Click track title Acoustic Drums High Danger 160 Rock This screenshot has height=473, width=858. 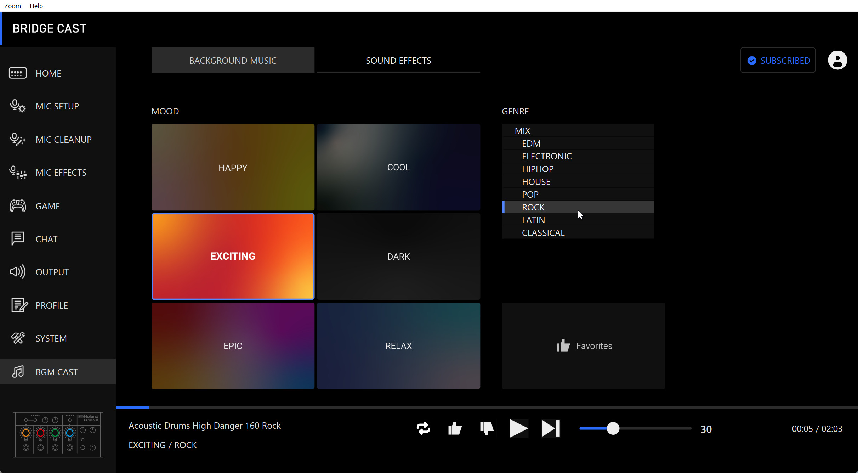[205, 426]
